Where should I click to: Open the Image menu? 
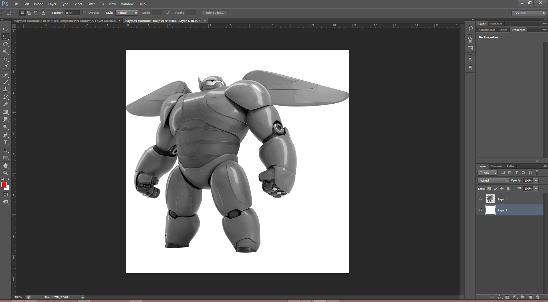point(39,4)
